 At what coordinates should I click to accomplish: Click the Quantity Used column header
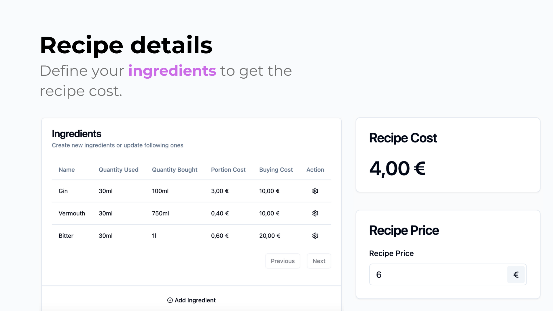click(118, 170)
